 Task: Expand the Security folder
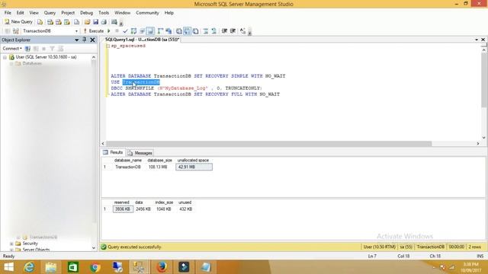pos(11,244)
